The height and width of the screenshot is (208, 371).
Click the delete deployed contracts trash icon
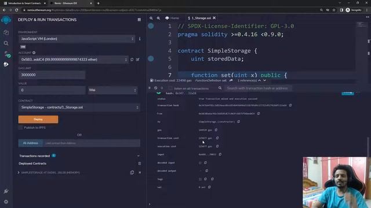pos(140,164)
